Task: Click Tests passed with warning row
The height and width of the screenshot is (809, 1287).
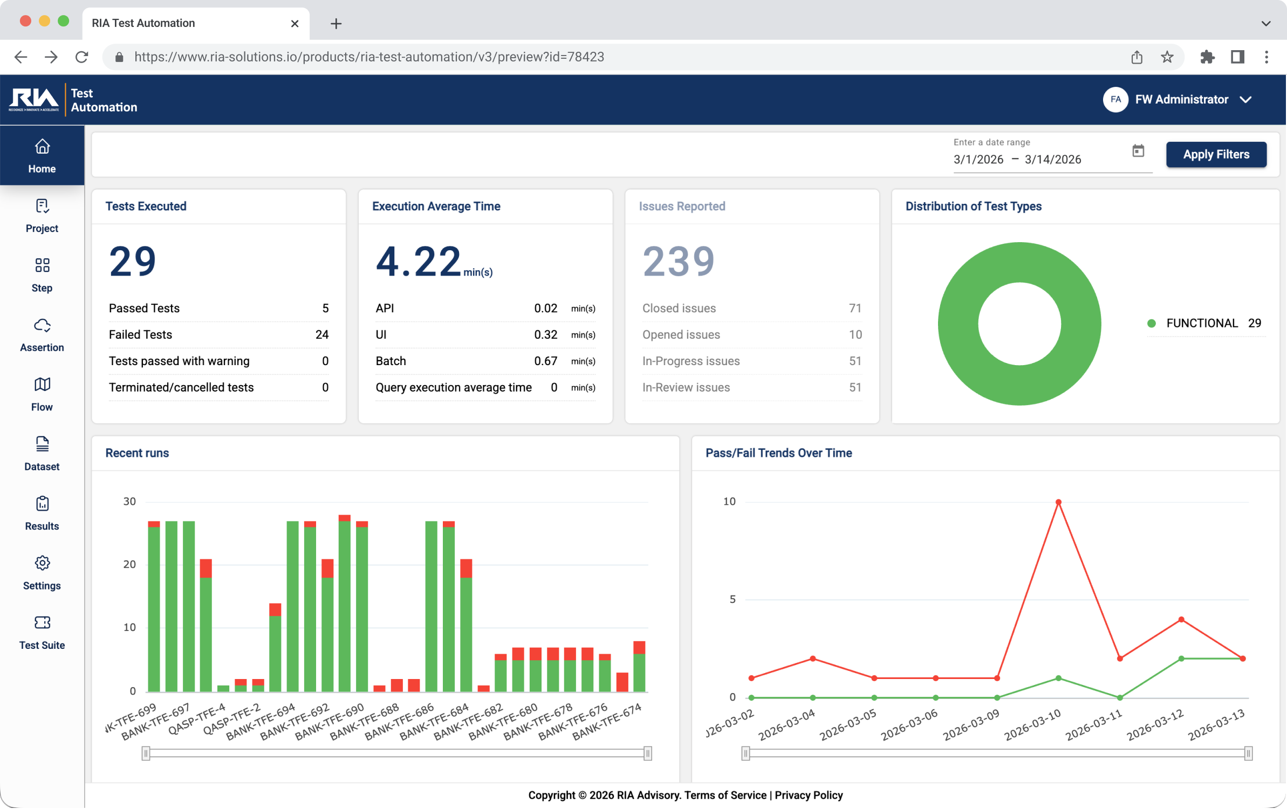Action: click(x=218, y=361)
